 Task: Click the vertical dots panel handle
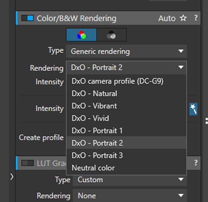point(207,121)
